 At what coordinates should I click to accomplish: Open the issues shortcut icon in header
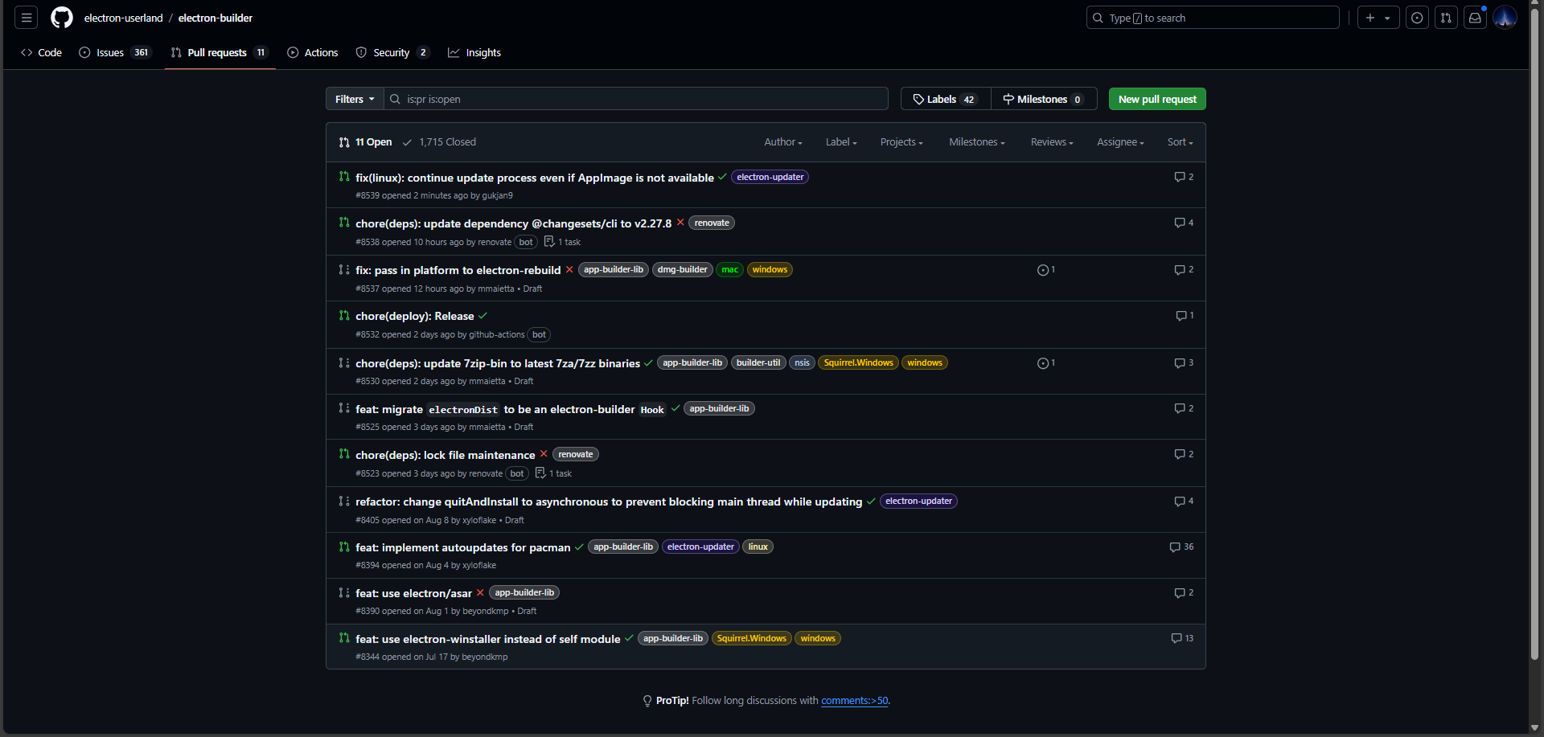[x=1417, y=18]
